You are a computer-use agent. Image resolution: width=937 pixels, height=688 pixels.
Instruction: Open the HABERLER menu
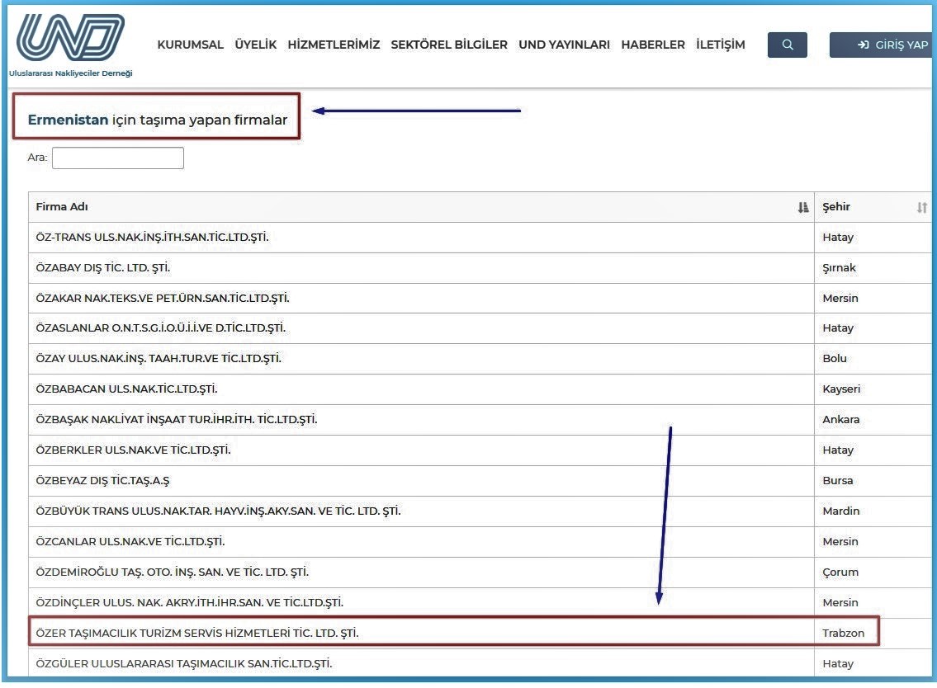point(652,45)
